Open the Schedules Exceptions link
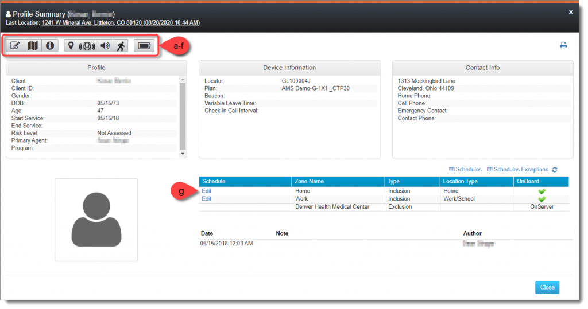Image resolution: width=588 pixels, height=309 pixels. tap(517, 170)
